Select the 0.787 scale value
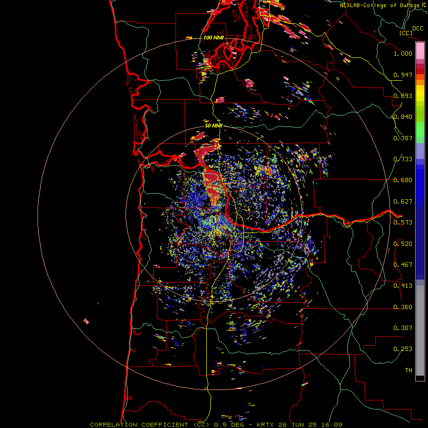Viewport: 428px width, 428px height. click(x=403, y=138)
